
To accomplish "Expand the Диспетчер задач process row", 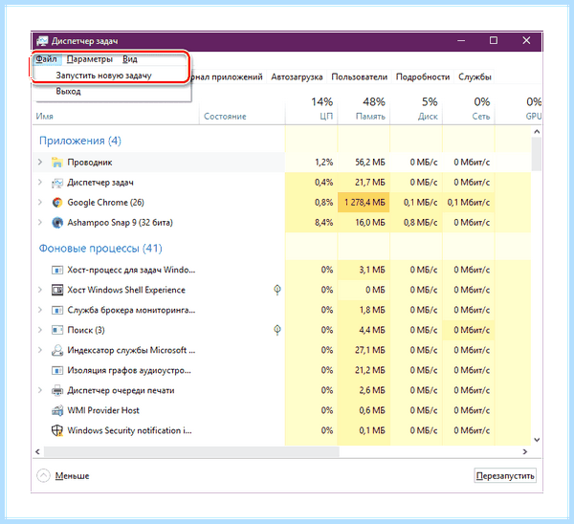I will [40, 183].
